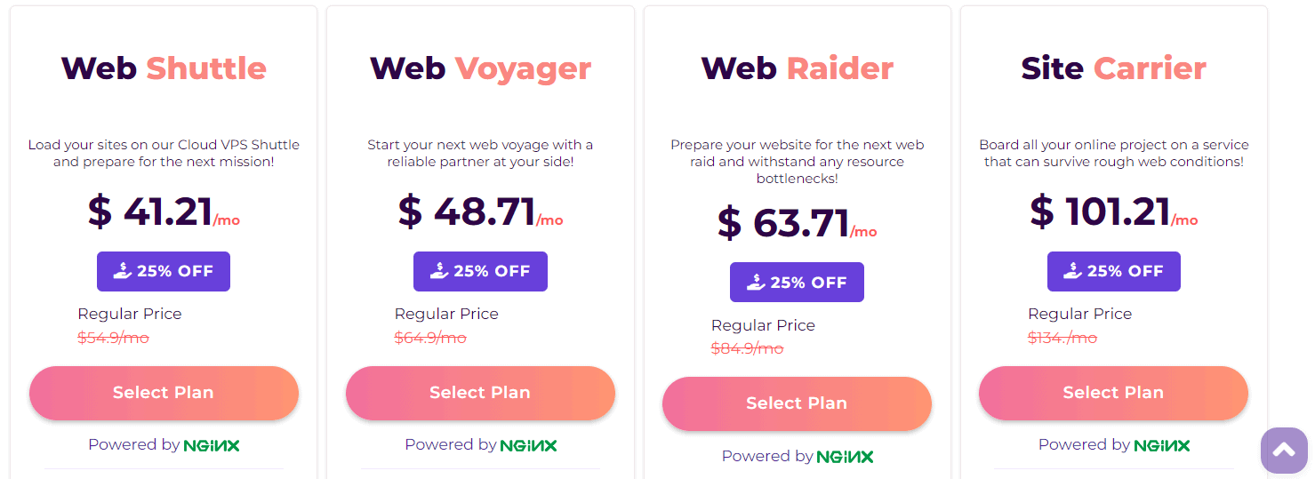This screenshot has height=479, width=1315.
Task: Select Plan for Web Raider
Action: (797, 403)
